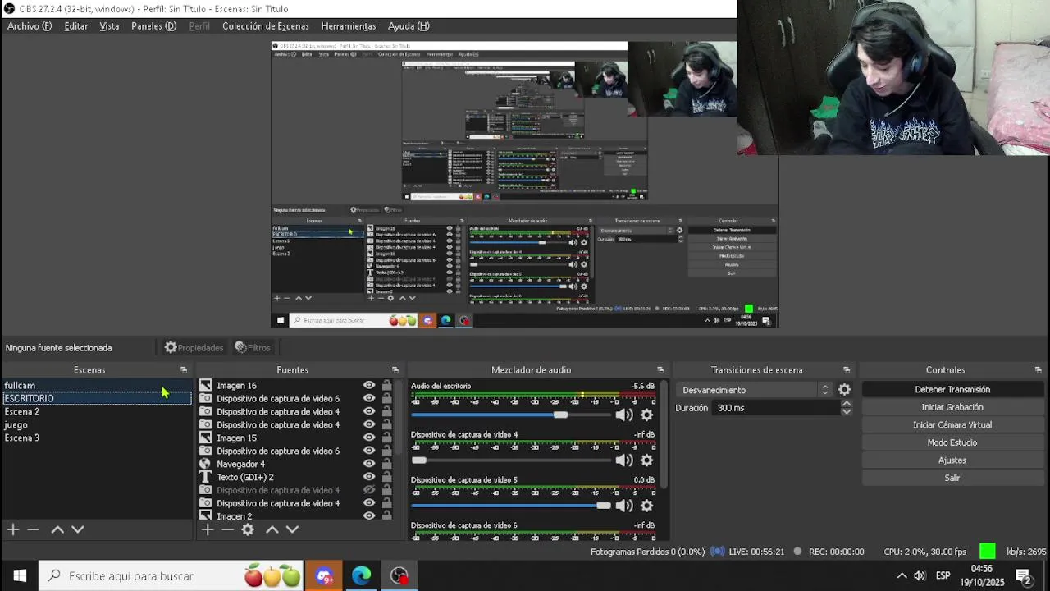Open the Desvanecimiento transition dropdown

[755, 390]
